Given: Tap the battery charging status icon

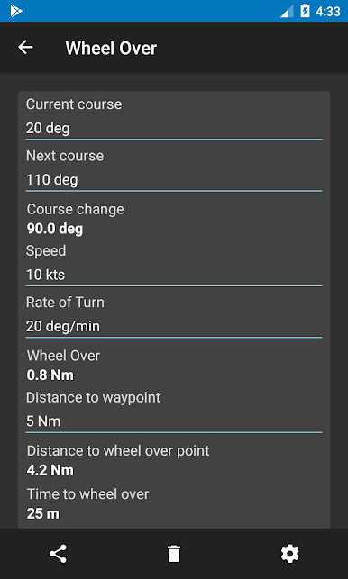Looking at the screenshot, I should [x=305, y=11].
